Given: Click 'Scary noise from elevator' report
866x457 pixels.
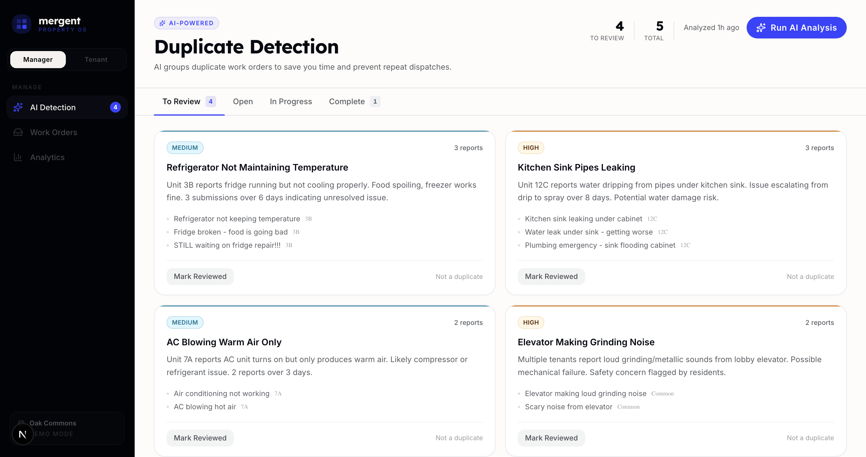Looking at the screenshot, I should (569, 407).
